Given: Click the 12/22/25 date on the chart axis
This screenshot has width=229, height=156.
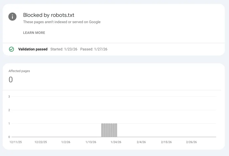Looking at the screenshot, I should (x=41, y=142).
